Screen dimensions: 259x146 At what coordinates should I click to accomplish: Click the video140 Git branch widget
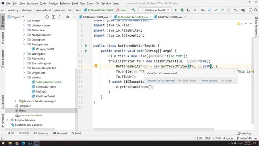pyautogui.click(x=244, y=138)
